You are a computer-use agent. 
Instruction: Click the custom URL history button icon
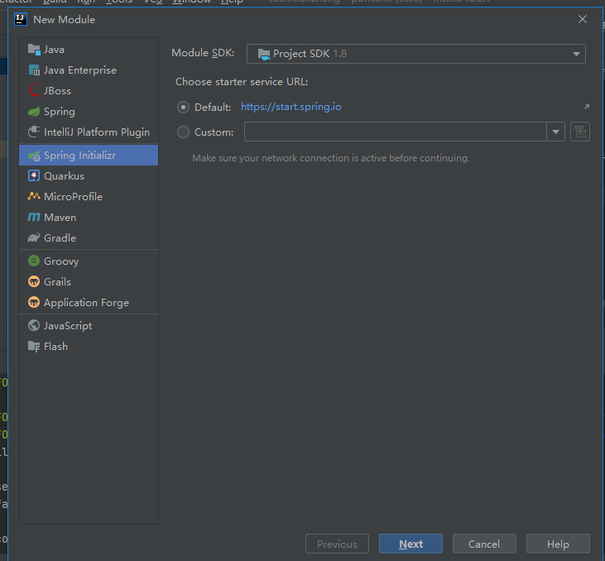click(x=580, y=132)
